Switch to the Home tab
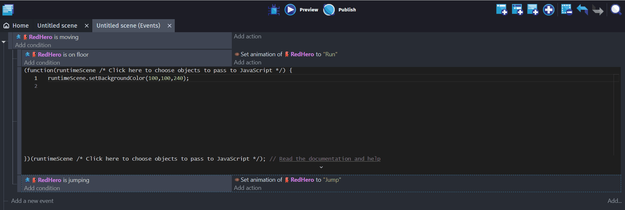This screenshot has width=625, height=210. tap(16, 26)
